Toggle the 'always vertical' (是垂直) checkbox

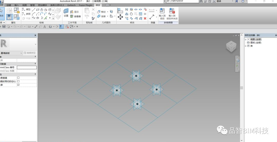coord(18,78)
